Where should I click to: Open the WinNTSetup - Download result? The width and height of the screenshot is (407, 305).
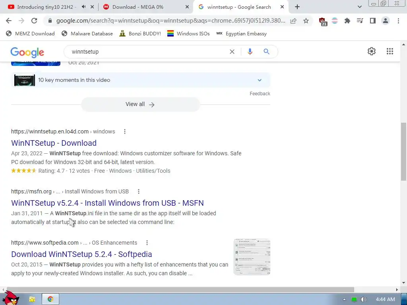[54, 143]
